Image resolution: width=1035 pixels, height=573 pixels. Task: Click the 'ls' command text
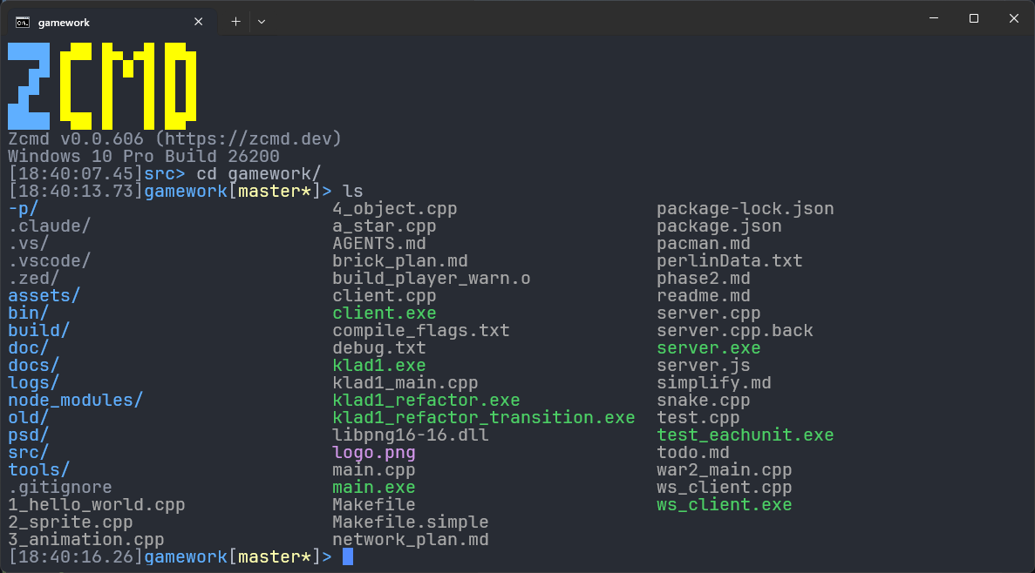point(352,192)
